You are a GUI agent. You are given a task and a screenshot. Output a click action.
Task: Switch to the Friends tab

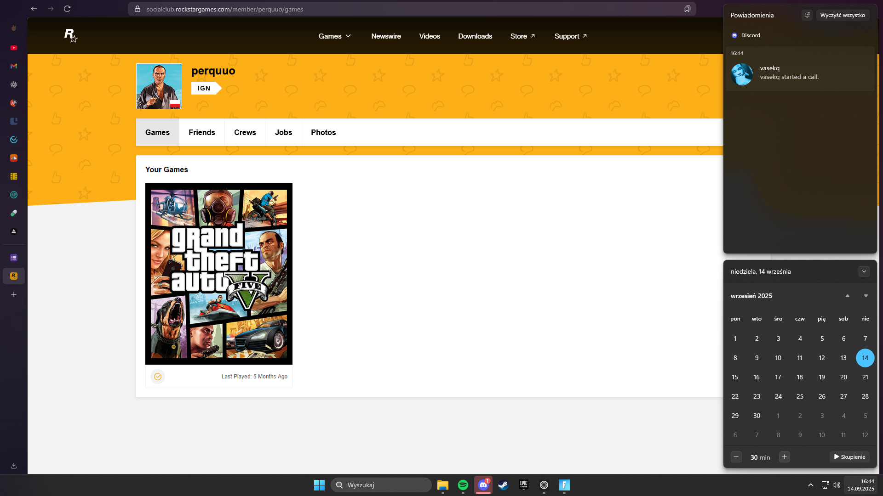click(202, 132)
